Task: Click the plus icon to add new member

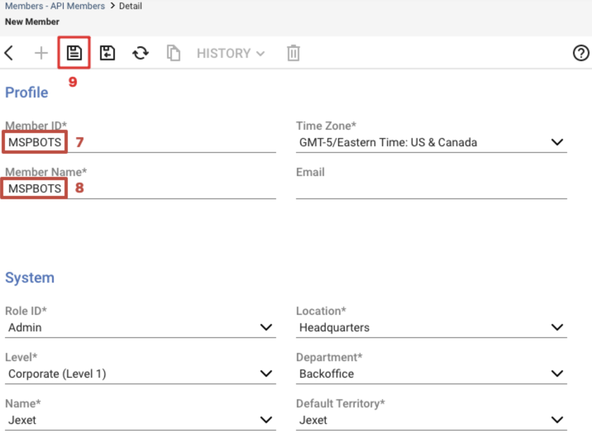Action: pyautogui.click(x=41, y=53)
